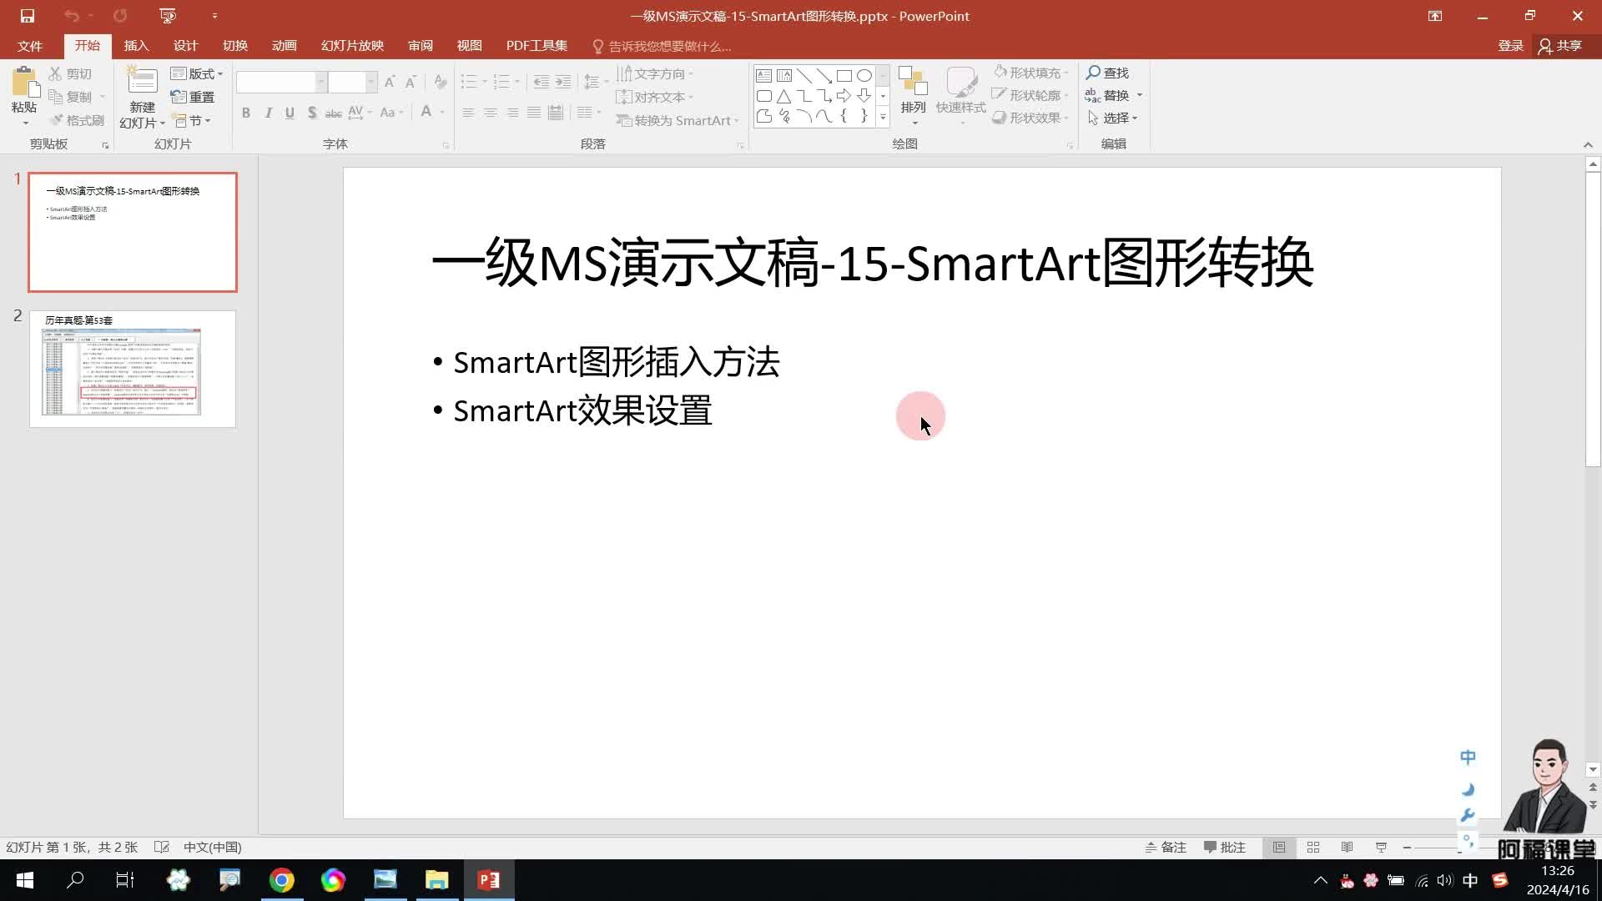Click the 登录 sign-in link

[1511, 46]
